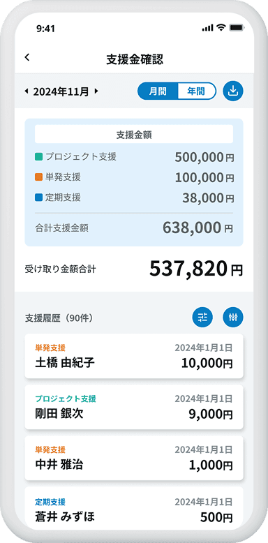Switch to 年間 yearly view

click(196, 91)
